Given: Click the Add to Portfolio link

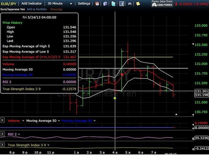Looking at the screenshot, I should 37,9.
